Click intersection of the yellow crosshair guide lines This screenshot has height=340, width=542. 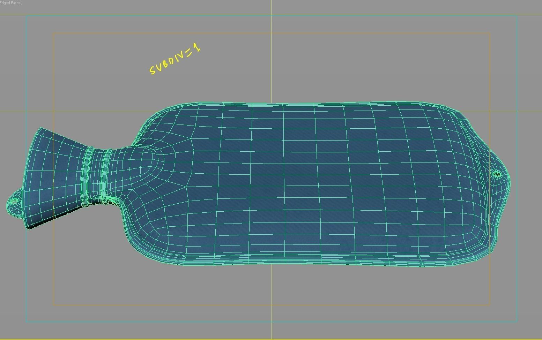point(272,111)
